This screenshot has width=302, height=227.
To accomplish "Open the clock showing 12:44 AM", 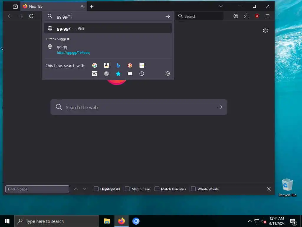I will coord(277,221).
